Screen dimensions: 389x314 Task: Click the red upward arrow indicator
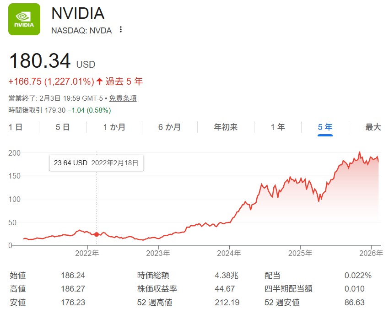[x=99, y=81]
